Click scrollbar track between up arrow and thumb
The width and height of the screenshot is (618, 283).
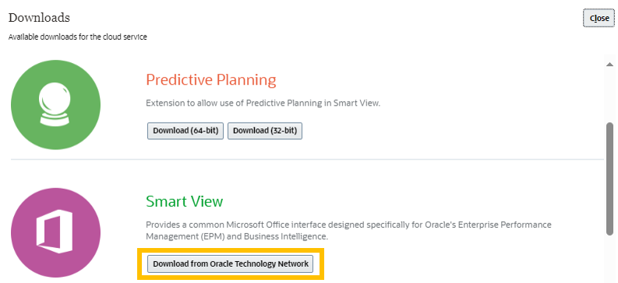coord(609,95)
